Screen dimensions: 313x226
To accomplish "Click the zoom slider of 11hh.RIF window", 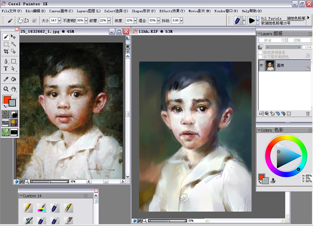I will point(167,221).
